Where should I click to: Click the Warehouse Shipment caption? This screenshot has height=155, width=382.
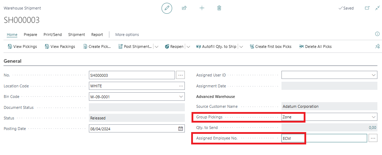coord(23,8)
